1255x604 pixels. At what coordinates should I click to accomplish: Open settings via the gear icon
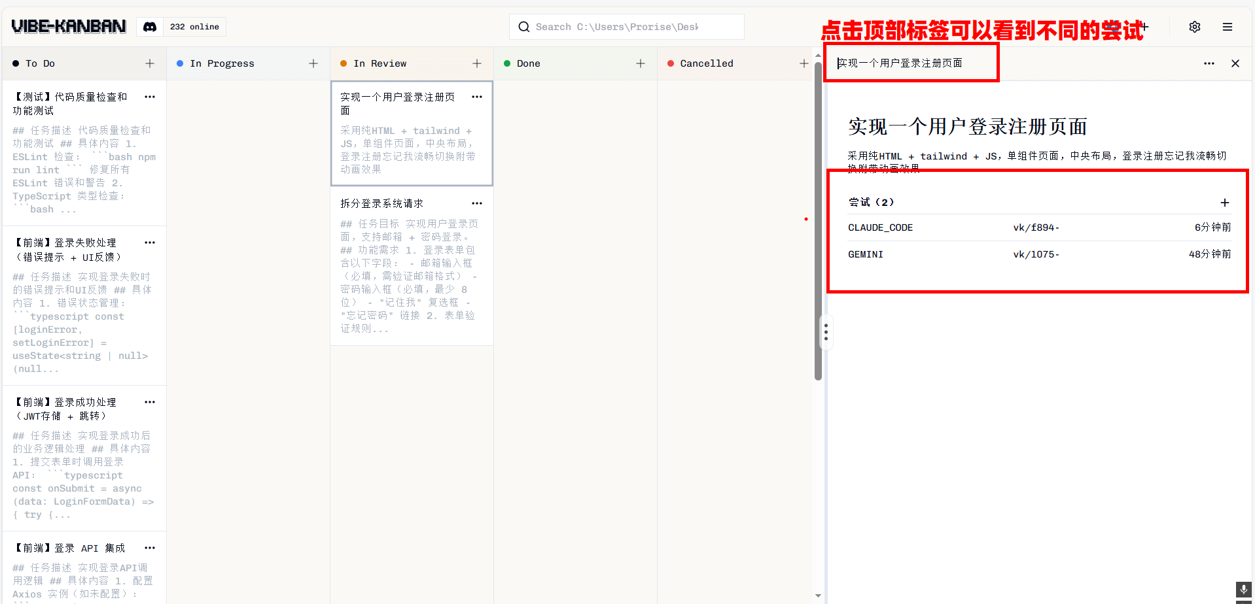[1194, 27]
